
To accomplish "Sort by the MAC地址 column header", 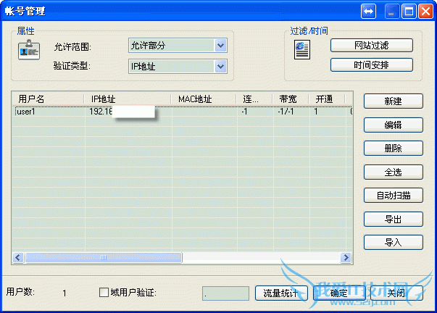I will 204,99.
